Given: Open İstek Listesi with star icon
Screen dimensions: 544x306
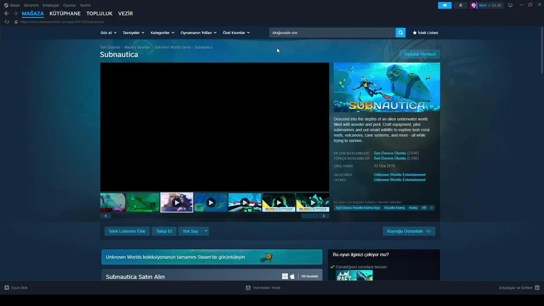Looking at the screenshot, I should pos(425,33).
